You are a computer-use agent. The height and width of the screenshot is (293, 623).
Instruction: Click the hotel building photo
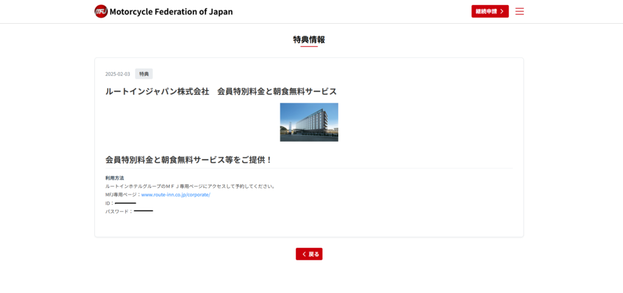click(309, 122)
